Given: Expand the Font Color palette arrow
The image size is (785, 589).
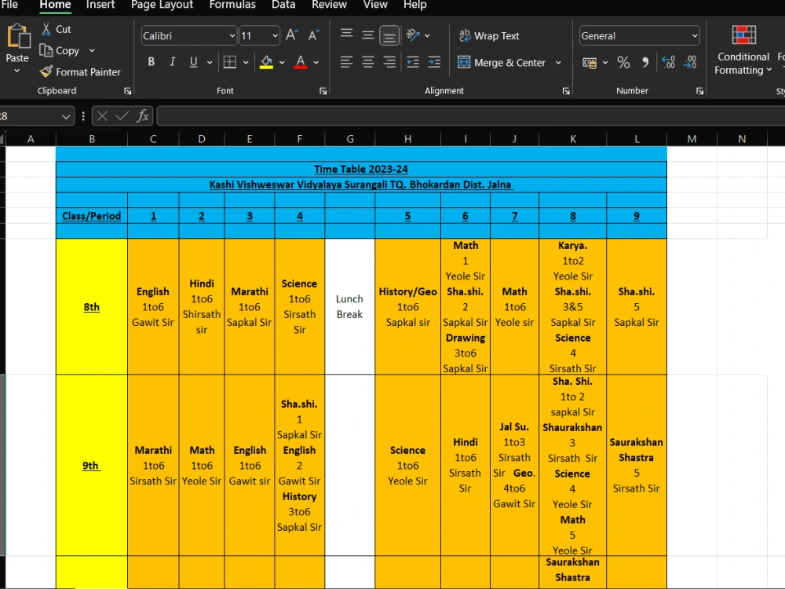Looking at the screenshot, I should (316, 63).
